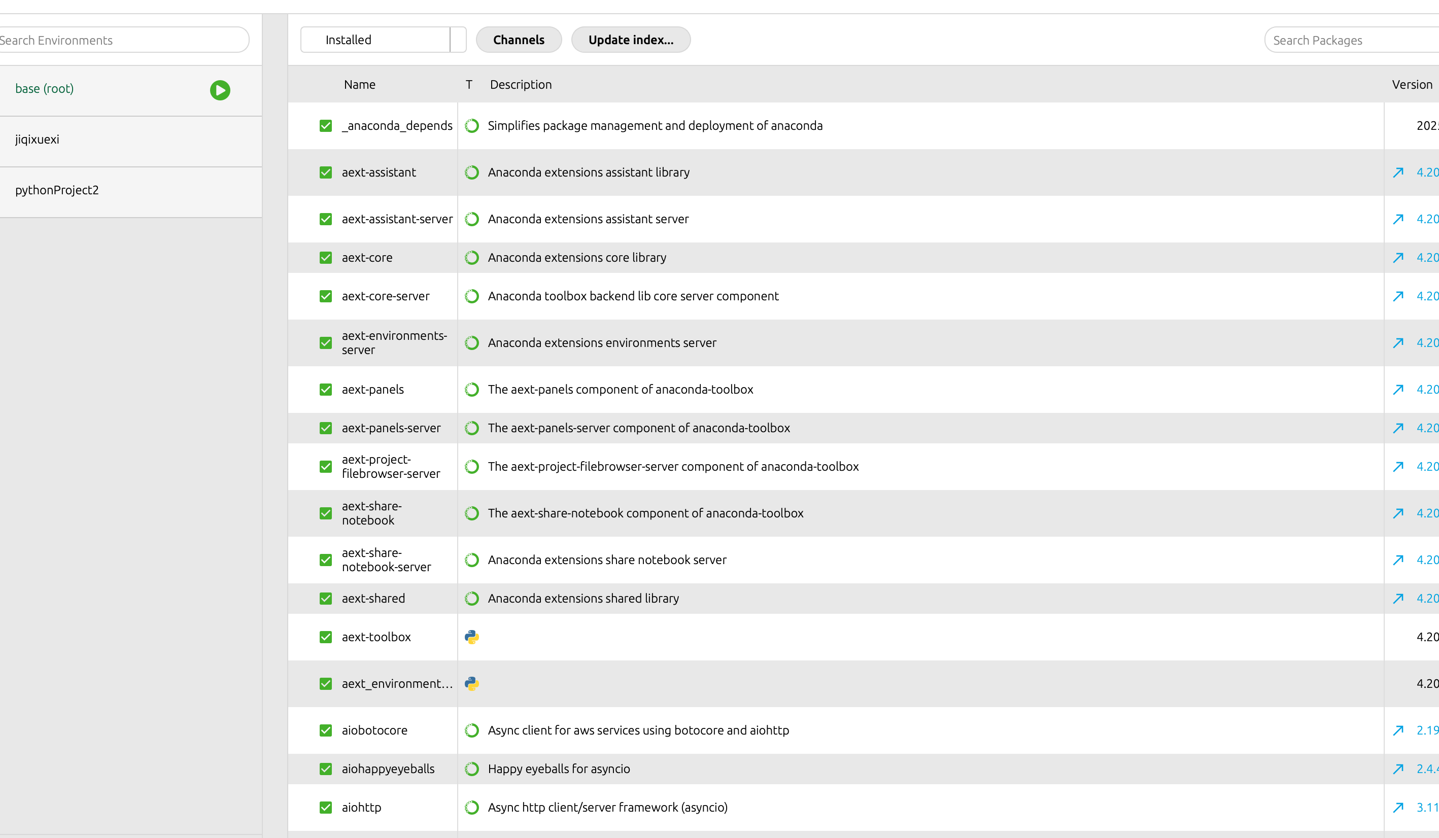
Task: Click the T type column header
Action: click(469, 85)
